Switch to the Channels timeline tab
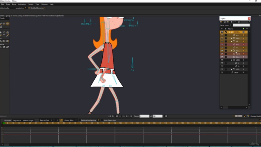 pos(7,120)
